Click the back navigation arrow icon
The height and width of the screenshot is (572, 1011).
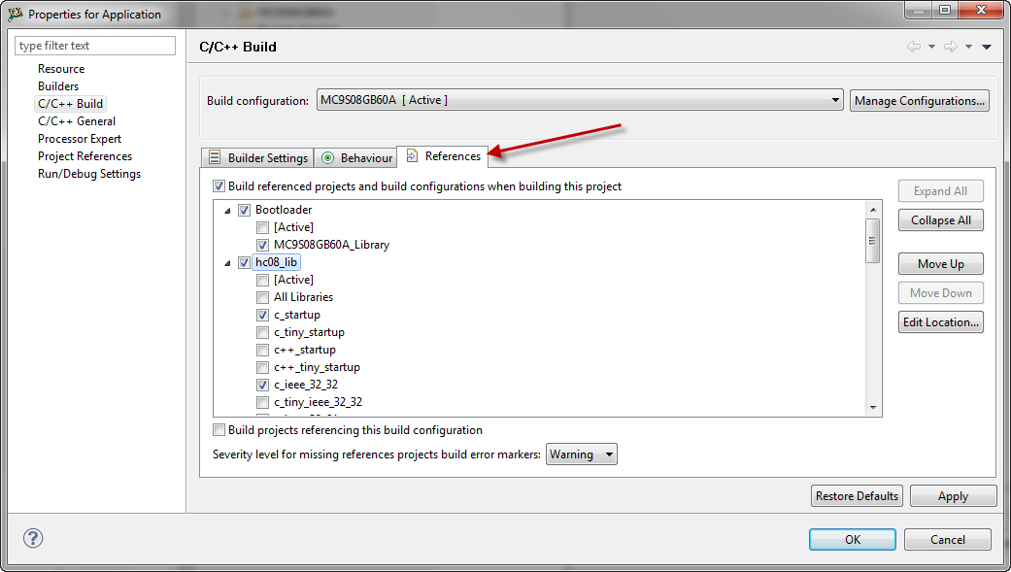pyautogui.click(x=914, y=47)
